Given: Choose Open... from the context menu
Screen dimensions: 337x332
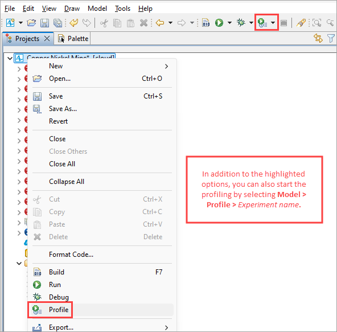Looking at the screenshot, I should pyautogui.click(x=101, y=79).
